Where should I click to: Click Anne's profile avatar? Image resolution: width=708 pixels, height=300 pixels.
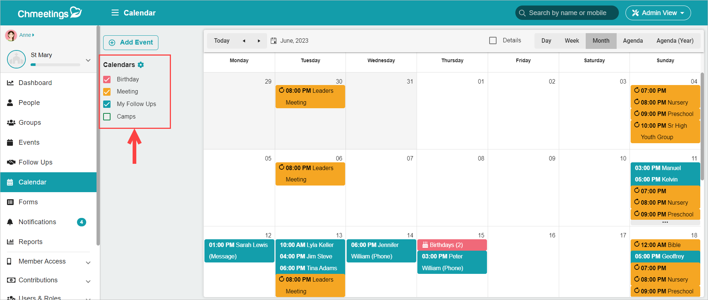(x=11, y=35)
